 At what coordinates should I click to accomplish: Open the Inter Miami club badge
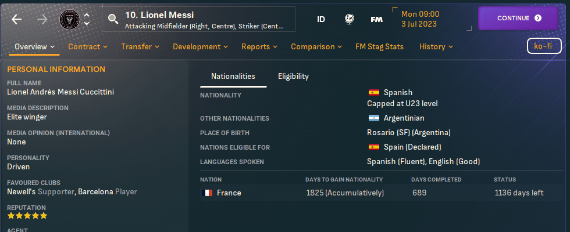(x=70, y=19)
